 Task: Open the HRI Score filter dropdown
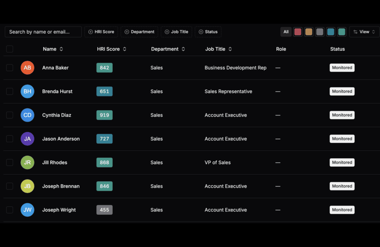[x=101, y=32]
